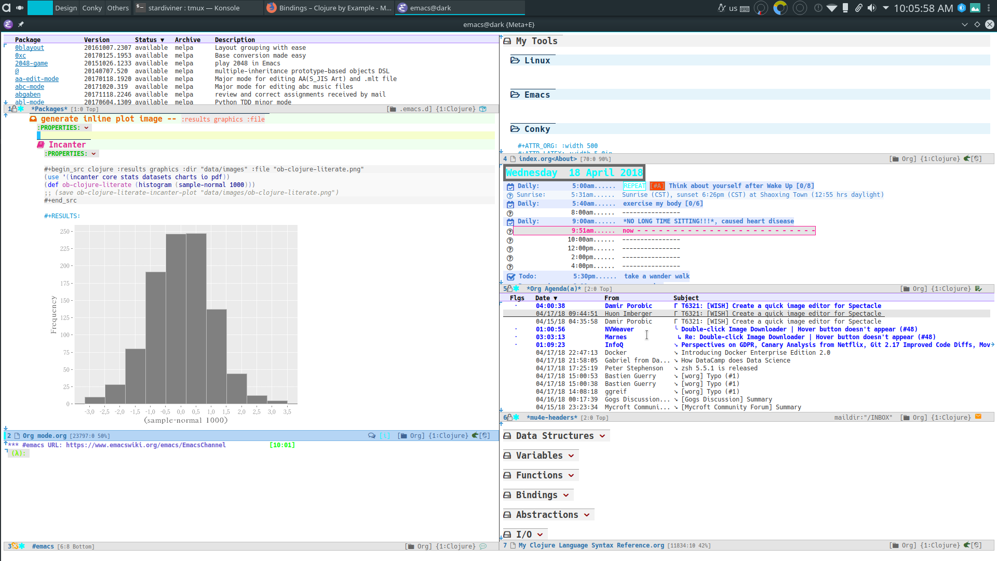Click the Wi-Fi network tray icon
The width and height of the screenshot is (997, 561).
832,8
